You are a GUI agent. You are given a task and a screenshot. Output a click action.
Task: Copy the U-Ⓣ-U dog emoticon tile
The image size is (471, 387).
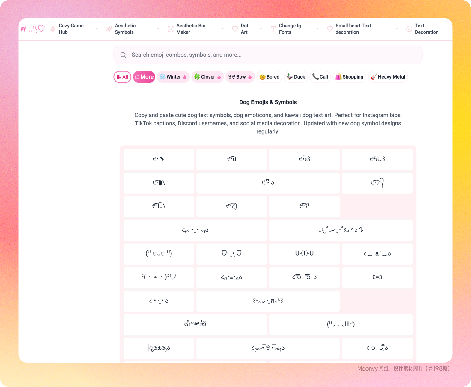tap(304, 253)
